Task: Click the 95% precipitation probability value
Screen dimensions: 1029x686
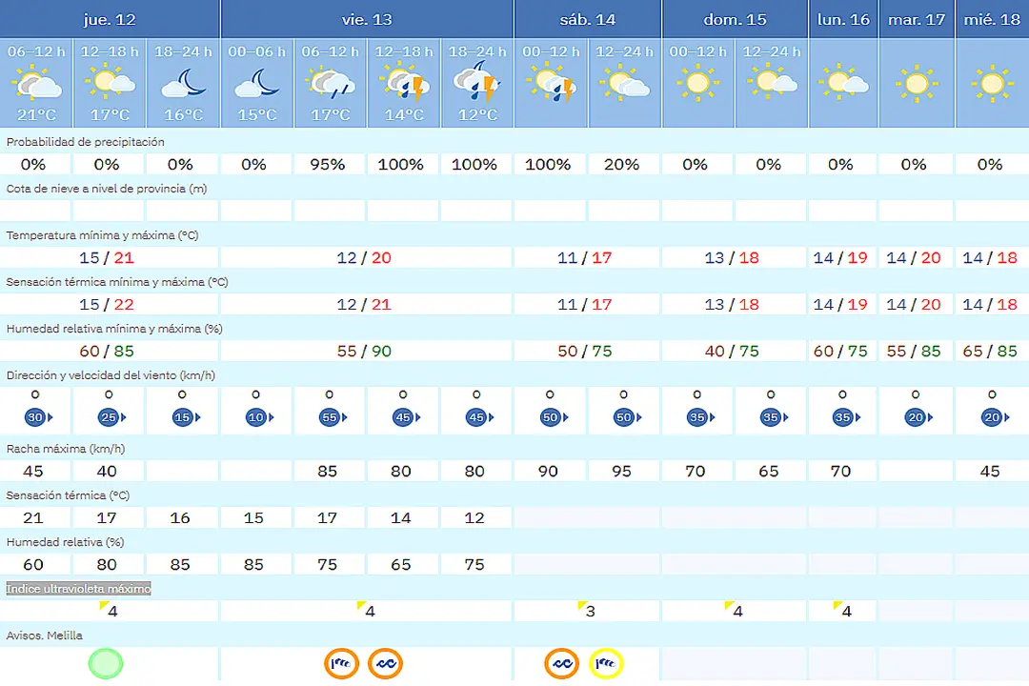Action: pos(328,164)
